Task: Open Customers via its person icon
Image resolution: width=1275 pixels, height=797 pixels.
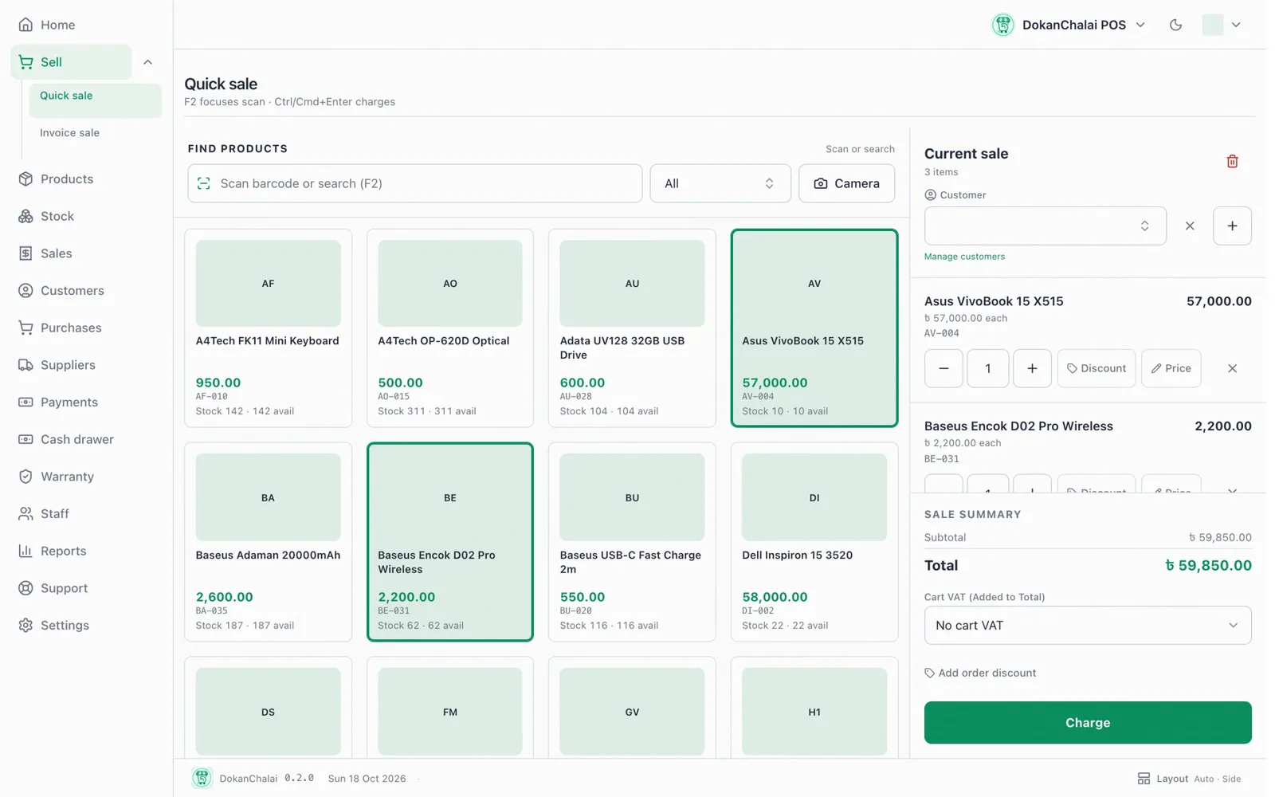Action: point(25,290)
